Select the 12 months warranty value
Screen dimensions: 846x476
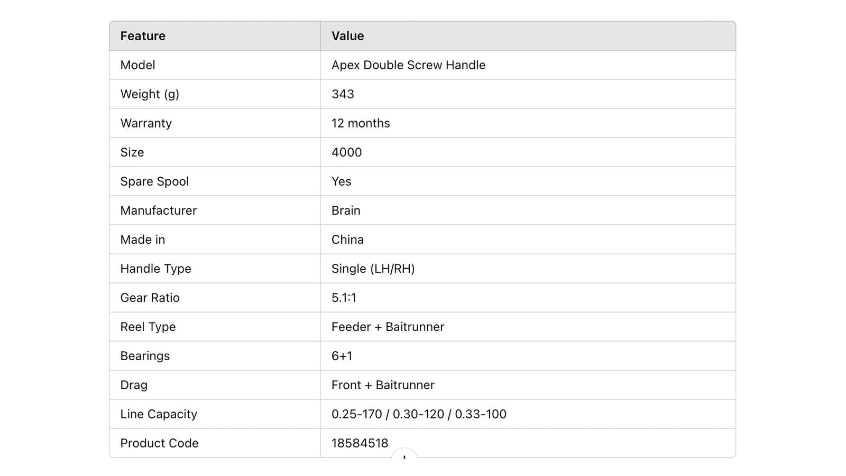pos(361,123)
